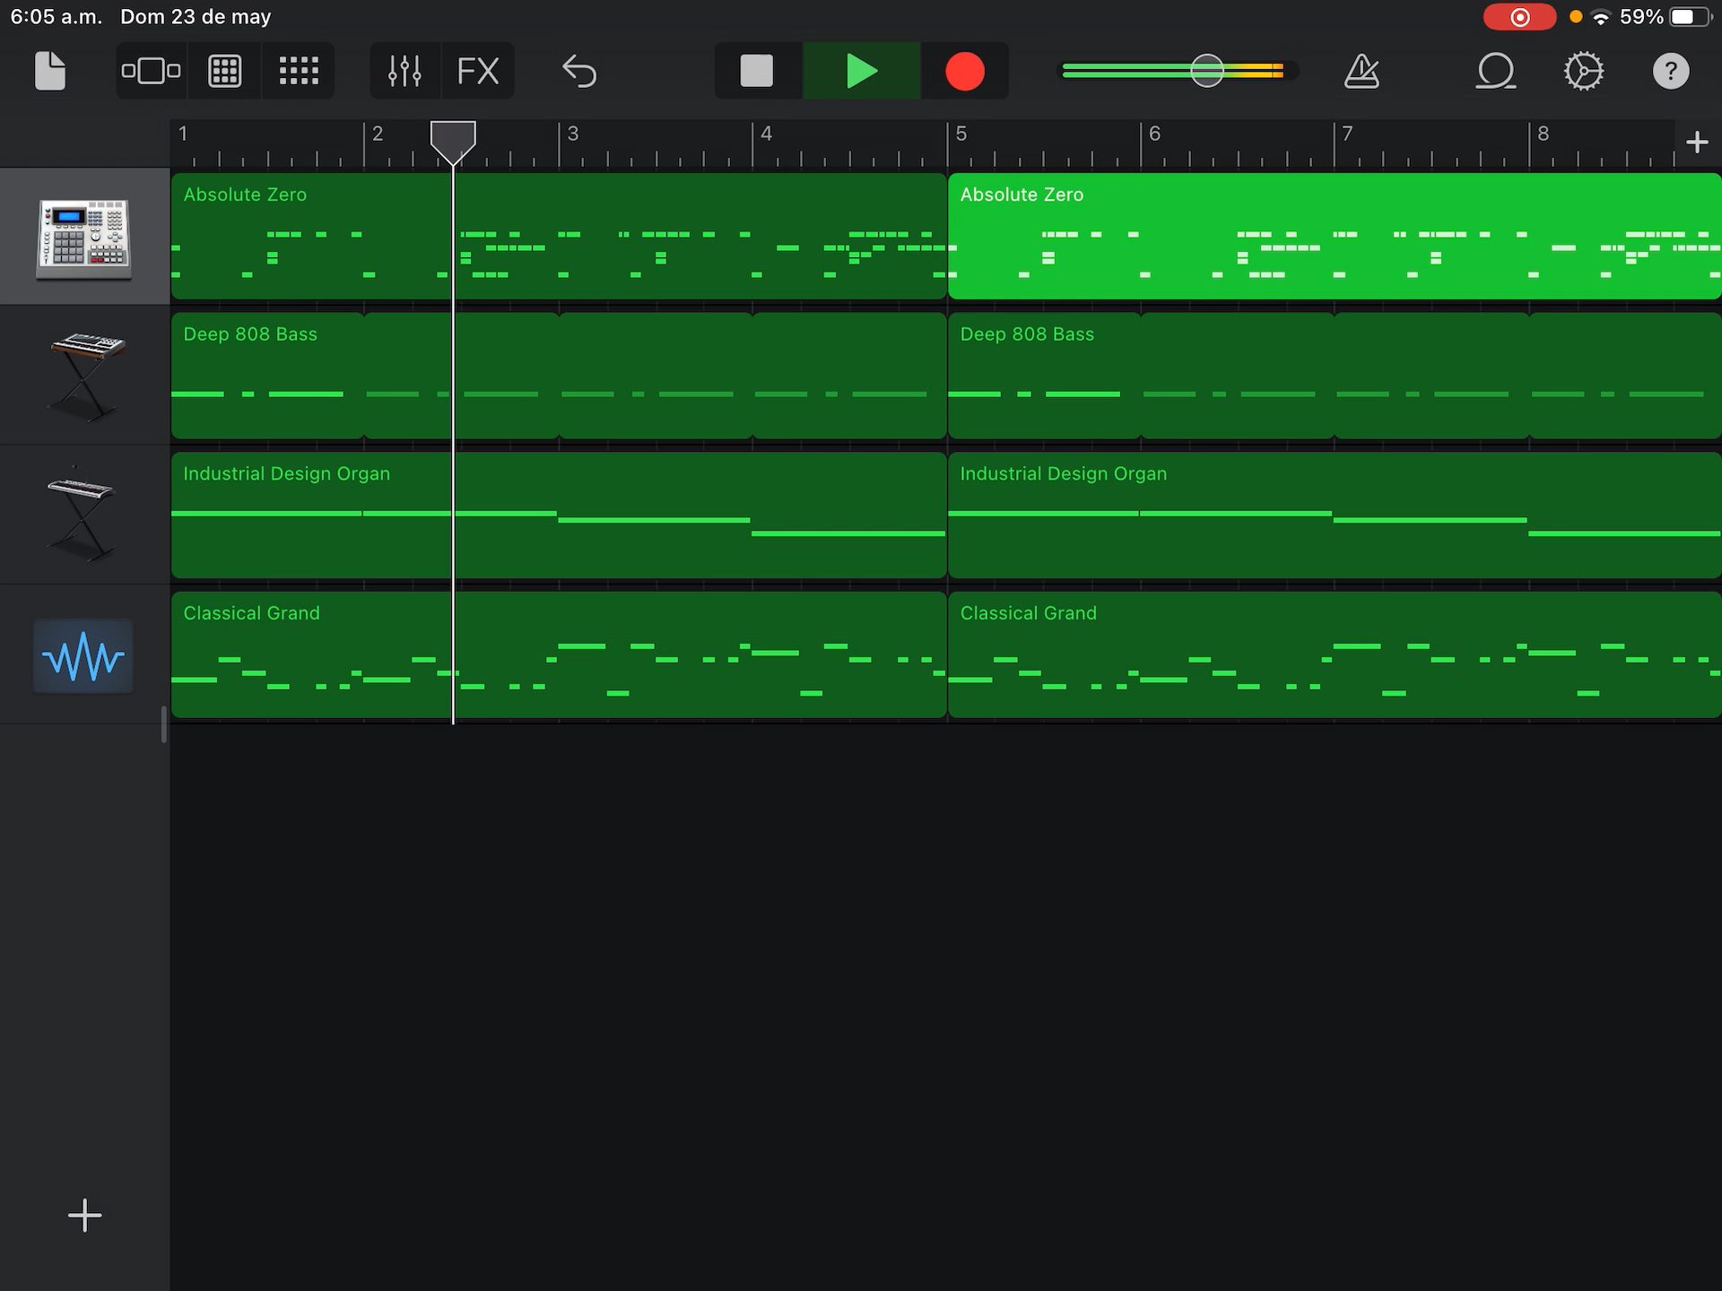Tap bar 3 in the ruler
Screen dimensions: 1722x1291
coord(573,134)
